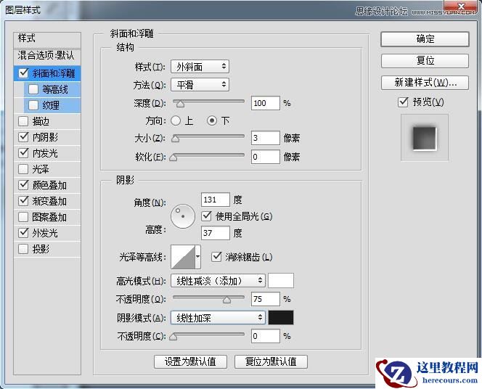Enable the 等高线 checkbox
The width and height of the screenshot is (482, 389).
point(33,89)
